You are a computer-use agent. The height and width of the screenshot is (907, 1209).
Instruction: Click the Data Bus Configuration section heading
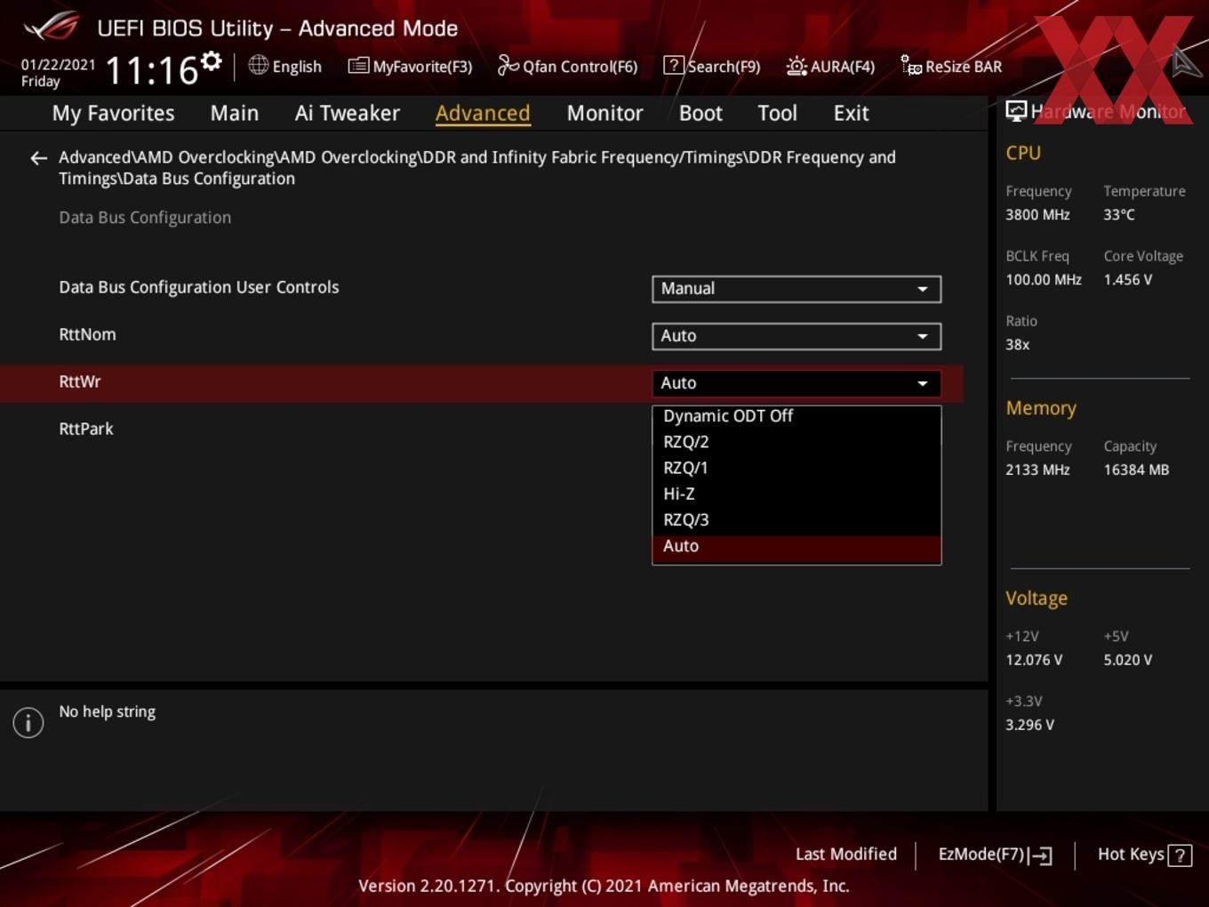(x=145, y=218)
